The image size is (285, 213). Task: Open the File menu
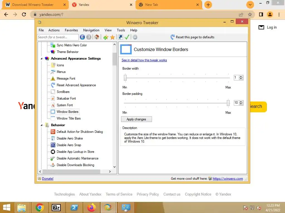pos(41,30)
